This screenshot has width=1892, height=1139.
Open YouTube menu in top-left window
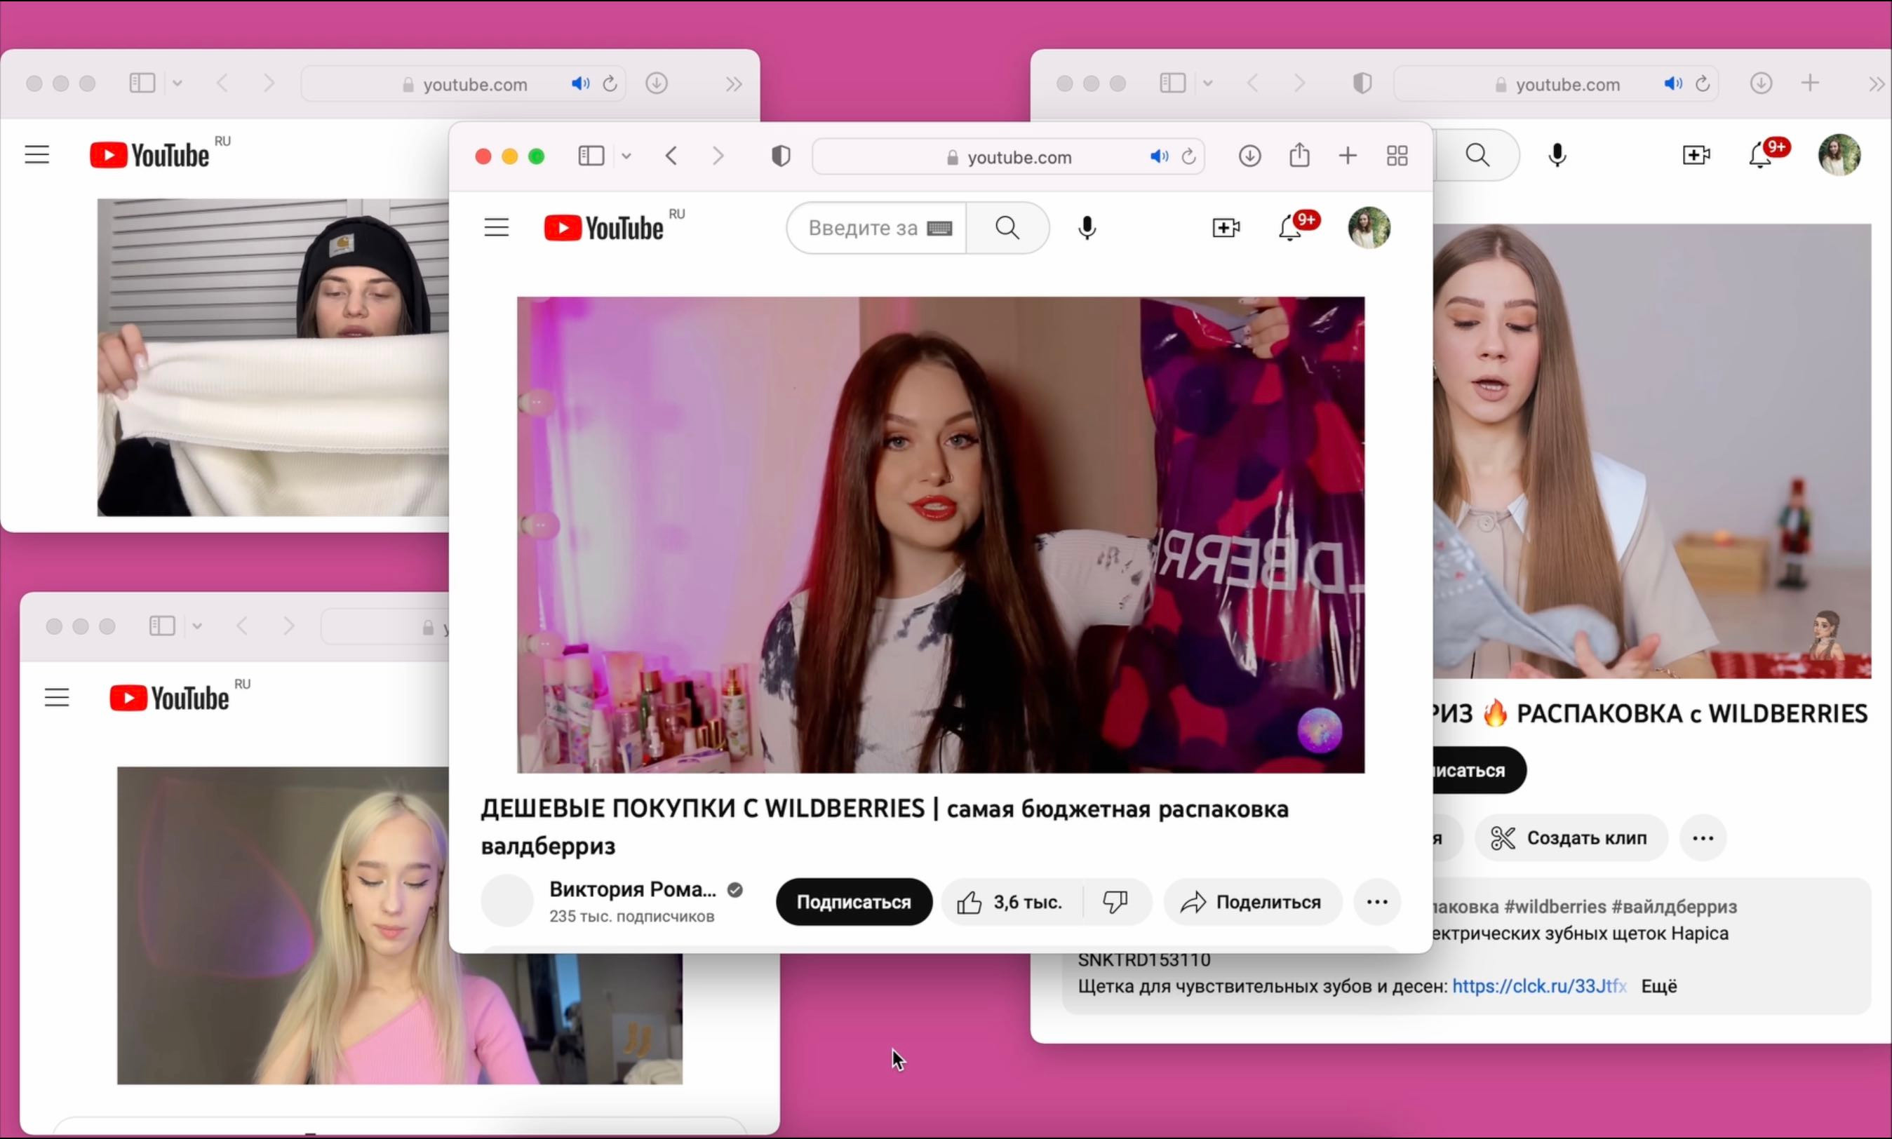[37, 155]
